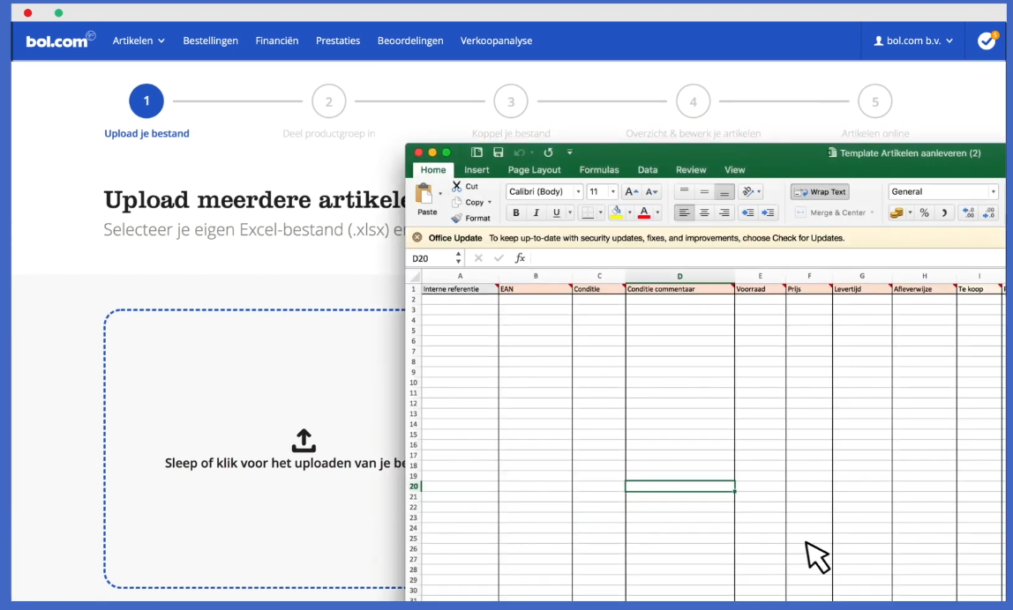Cut the selection with the scissors icon
Screen dimensions: 1013x610
(457, 186)
